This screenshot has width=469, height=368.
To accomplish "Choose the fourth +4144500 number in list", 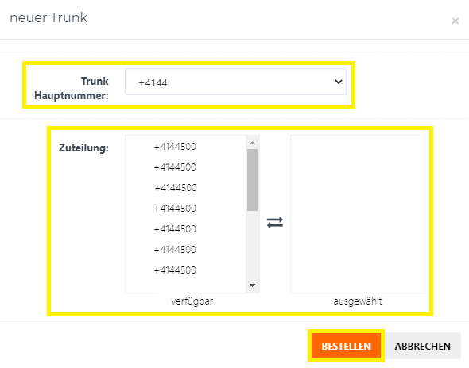I will [x=175, y=209].
